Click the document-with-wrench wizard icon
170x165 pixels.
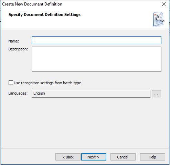(x=159, y=19)
